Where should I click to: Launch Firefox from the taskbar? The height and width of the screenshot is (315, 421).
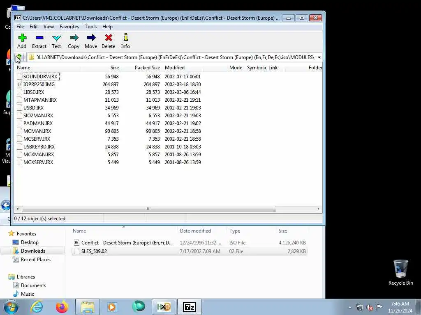(x=62, y=307)
